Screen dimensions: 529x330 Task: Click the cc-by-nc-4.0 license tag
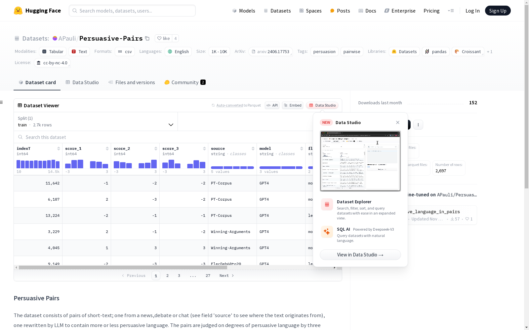(52, 63)
